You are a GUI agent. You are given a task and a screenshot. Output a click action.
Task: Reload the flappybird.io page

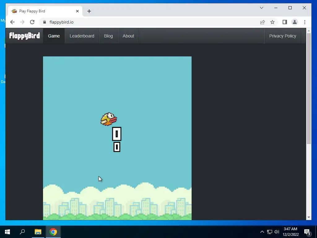(32, 22)
